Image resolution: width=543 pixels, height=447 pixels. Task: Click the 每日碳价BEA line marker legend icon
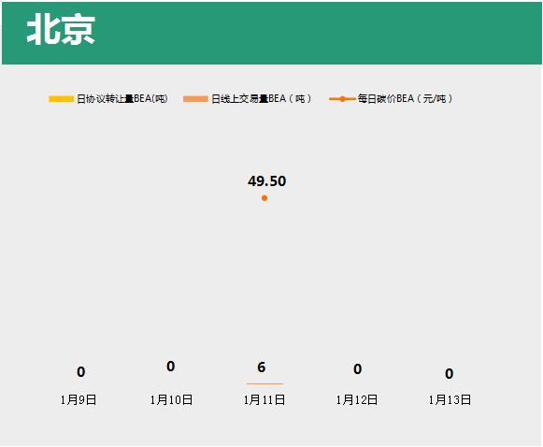click(x=342, y=99)
